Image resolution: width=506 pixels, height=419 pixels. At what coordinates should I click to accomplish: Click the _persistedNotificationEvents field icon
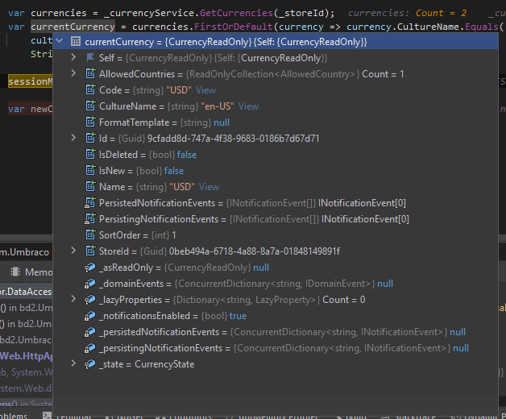click(x=90, y=332)
